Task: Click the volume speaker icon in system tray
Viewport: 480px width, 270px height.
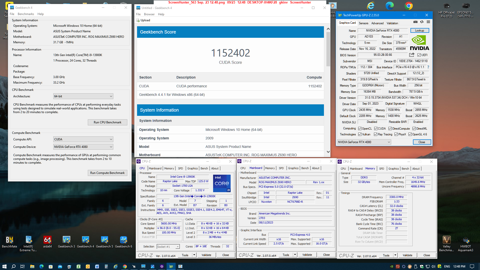Action: (x=433, y=266)
